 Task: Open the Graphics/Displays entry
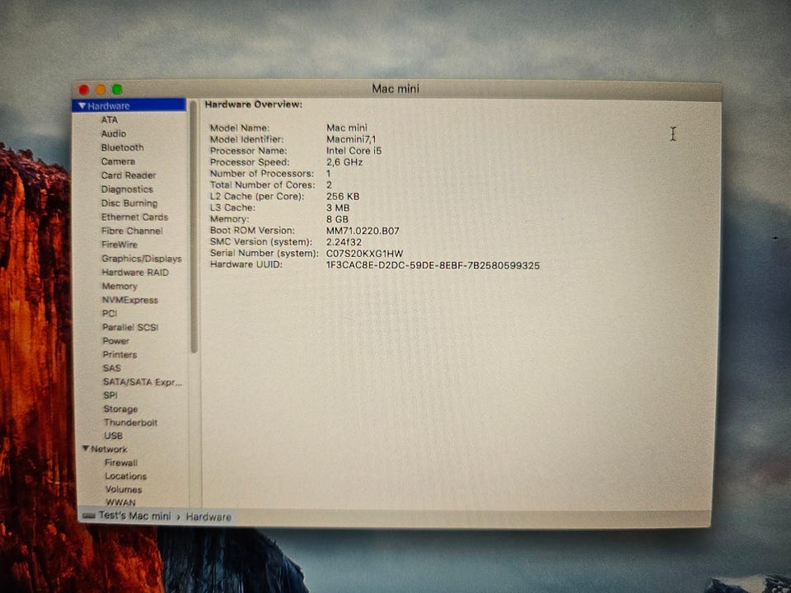pos(142,259)
